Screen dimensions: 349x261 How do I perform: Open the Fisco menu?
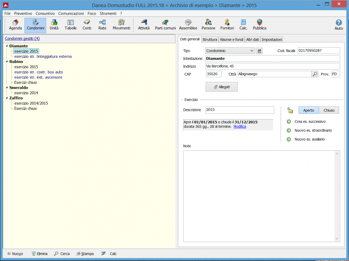(x=92, y=13)
